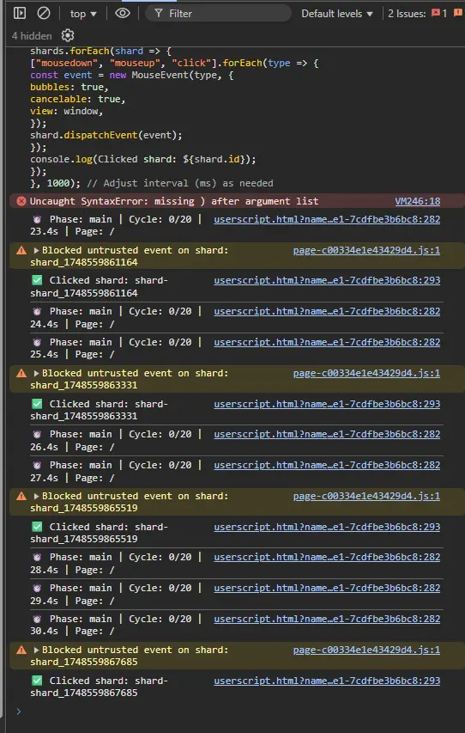Open page-c00334e1e43429d4.js:1 link for shard_1748559863331

pyautogui.click(x=366, y=374)
